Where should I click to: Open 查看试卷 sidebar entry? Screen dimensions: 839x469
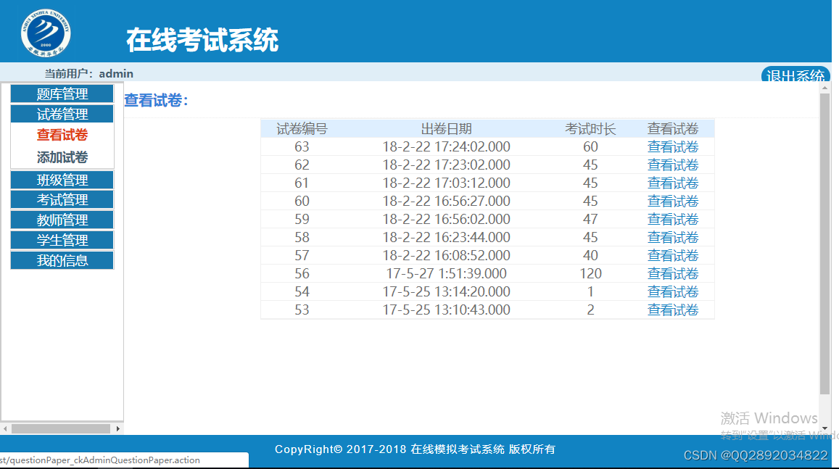point(62,134)
